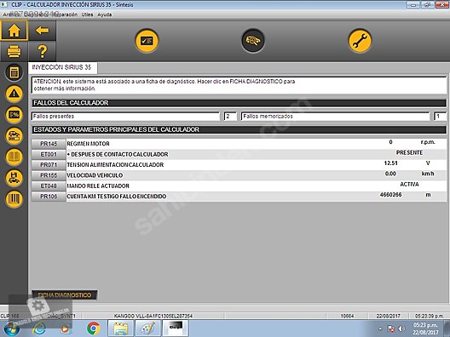Screen dimensions: 450x337
Task: Open the Útiles menu
Action: point(87,14)
